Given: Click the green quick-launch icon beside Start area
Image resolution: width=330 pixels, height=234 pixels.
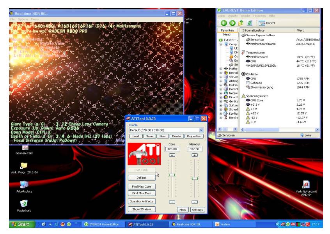Looking at the screenshot, I should pos(69,224).
